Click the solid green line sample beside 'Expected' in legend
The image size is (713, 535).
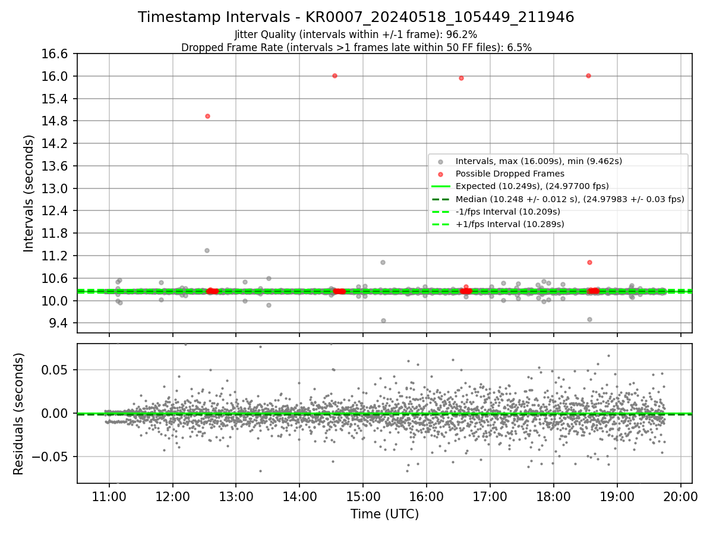click(440, 187)
